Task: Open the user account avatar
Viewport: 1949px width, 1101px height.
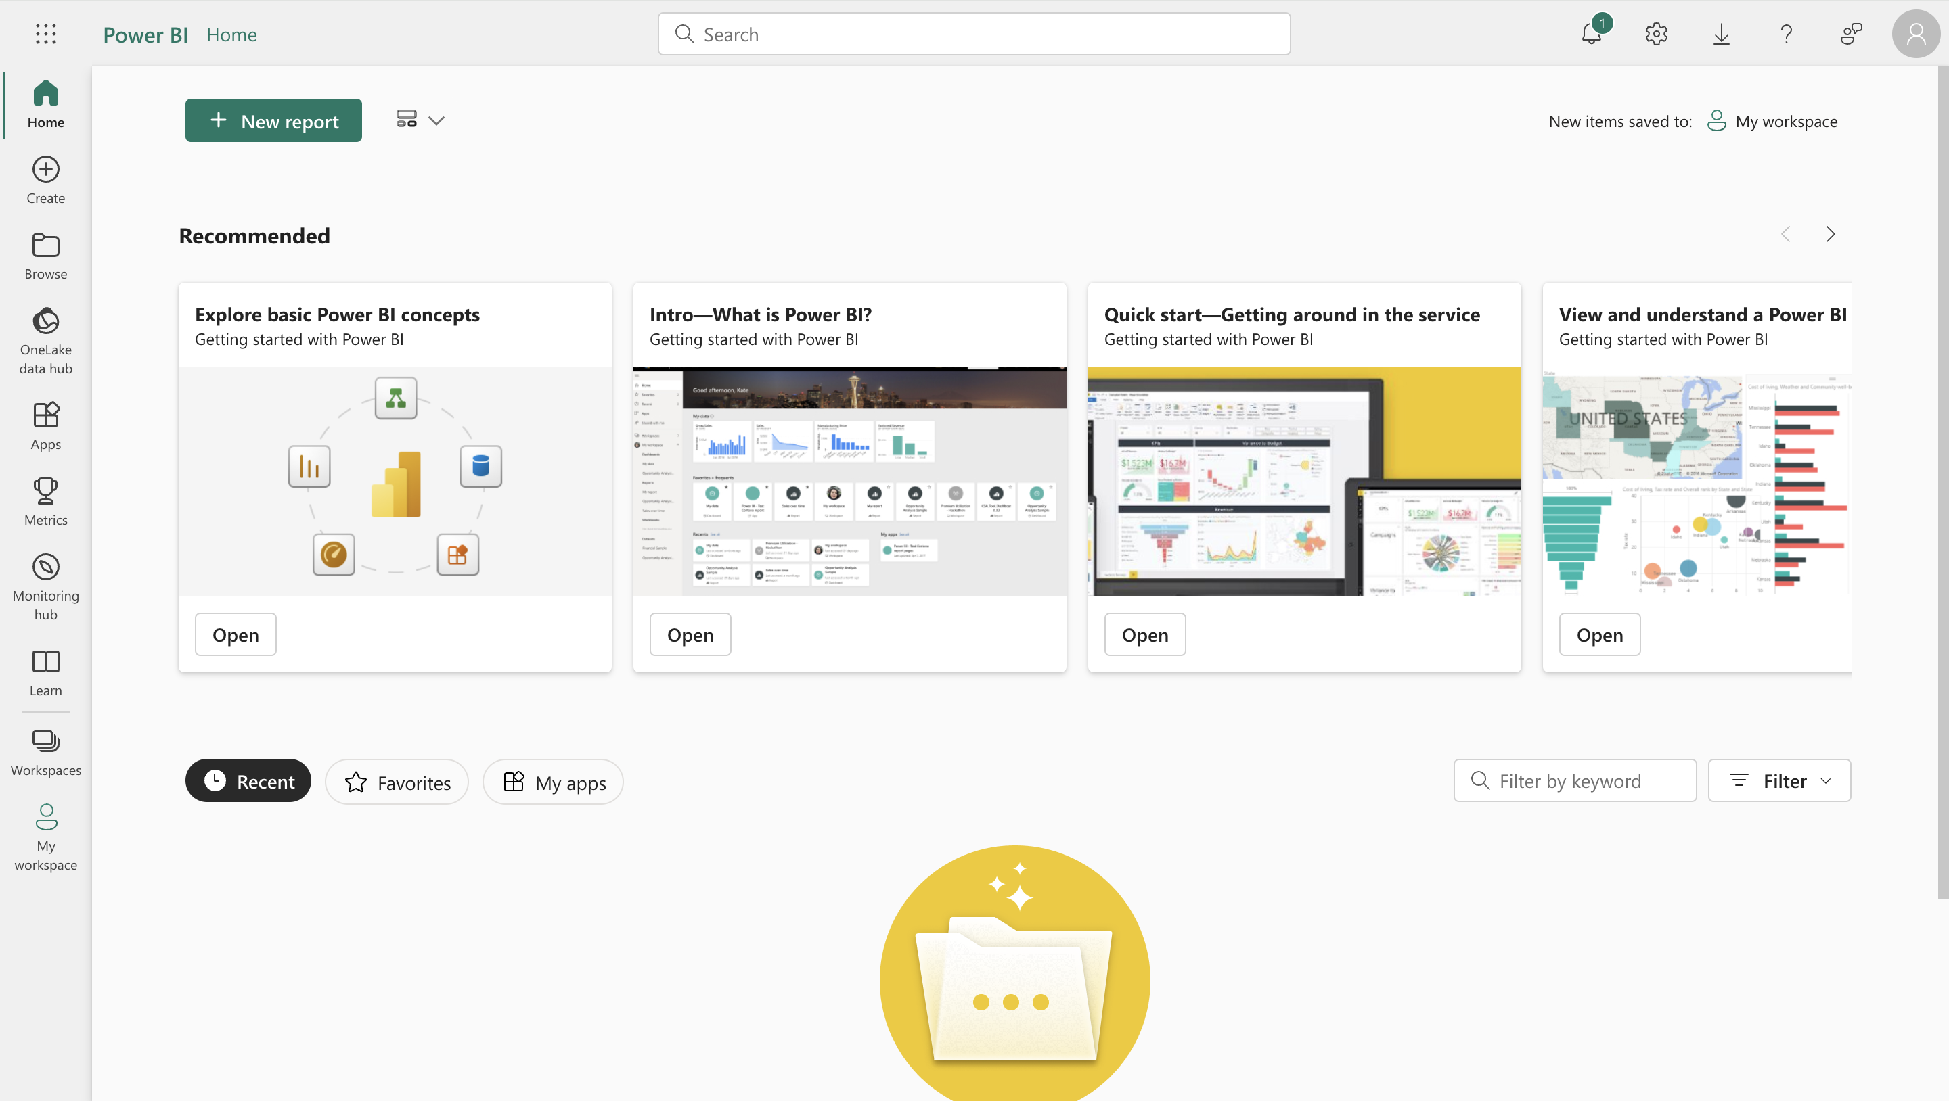Action: point(1916,34)
